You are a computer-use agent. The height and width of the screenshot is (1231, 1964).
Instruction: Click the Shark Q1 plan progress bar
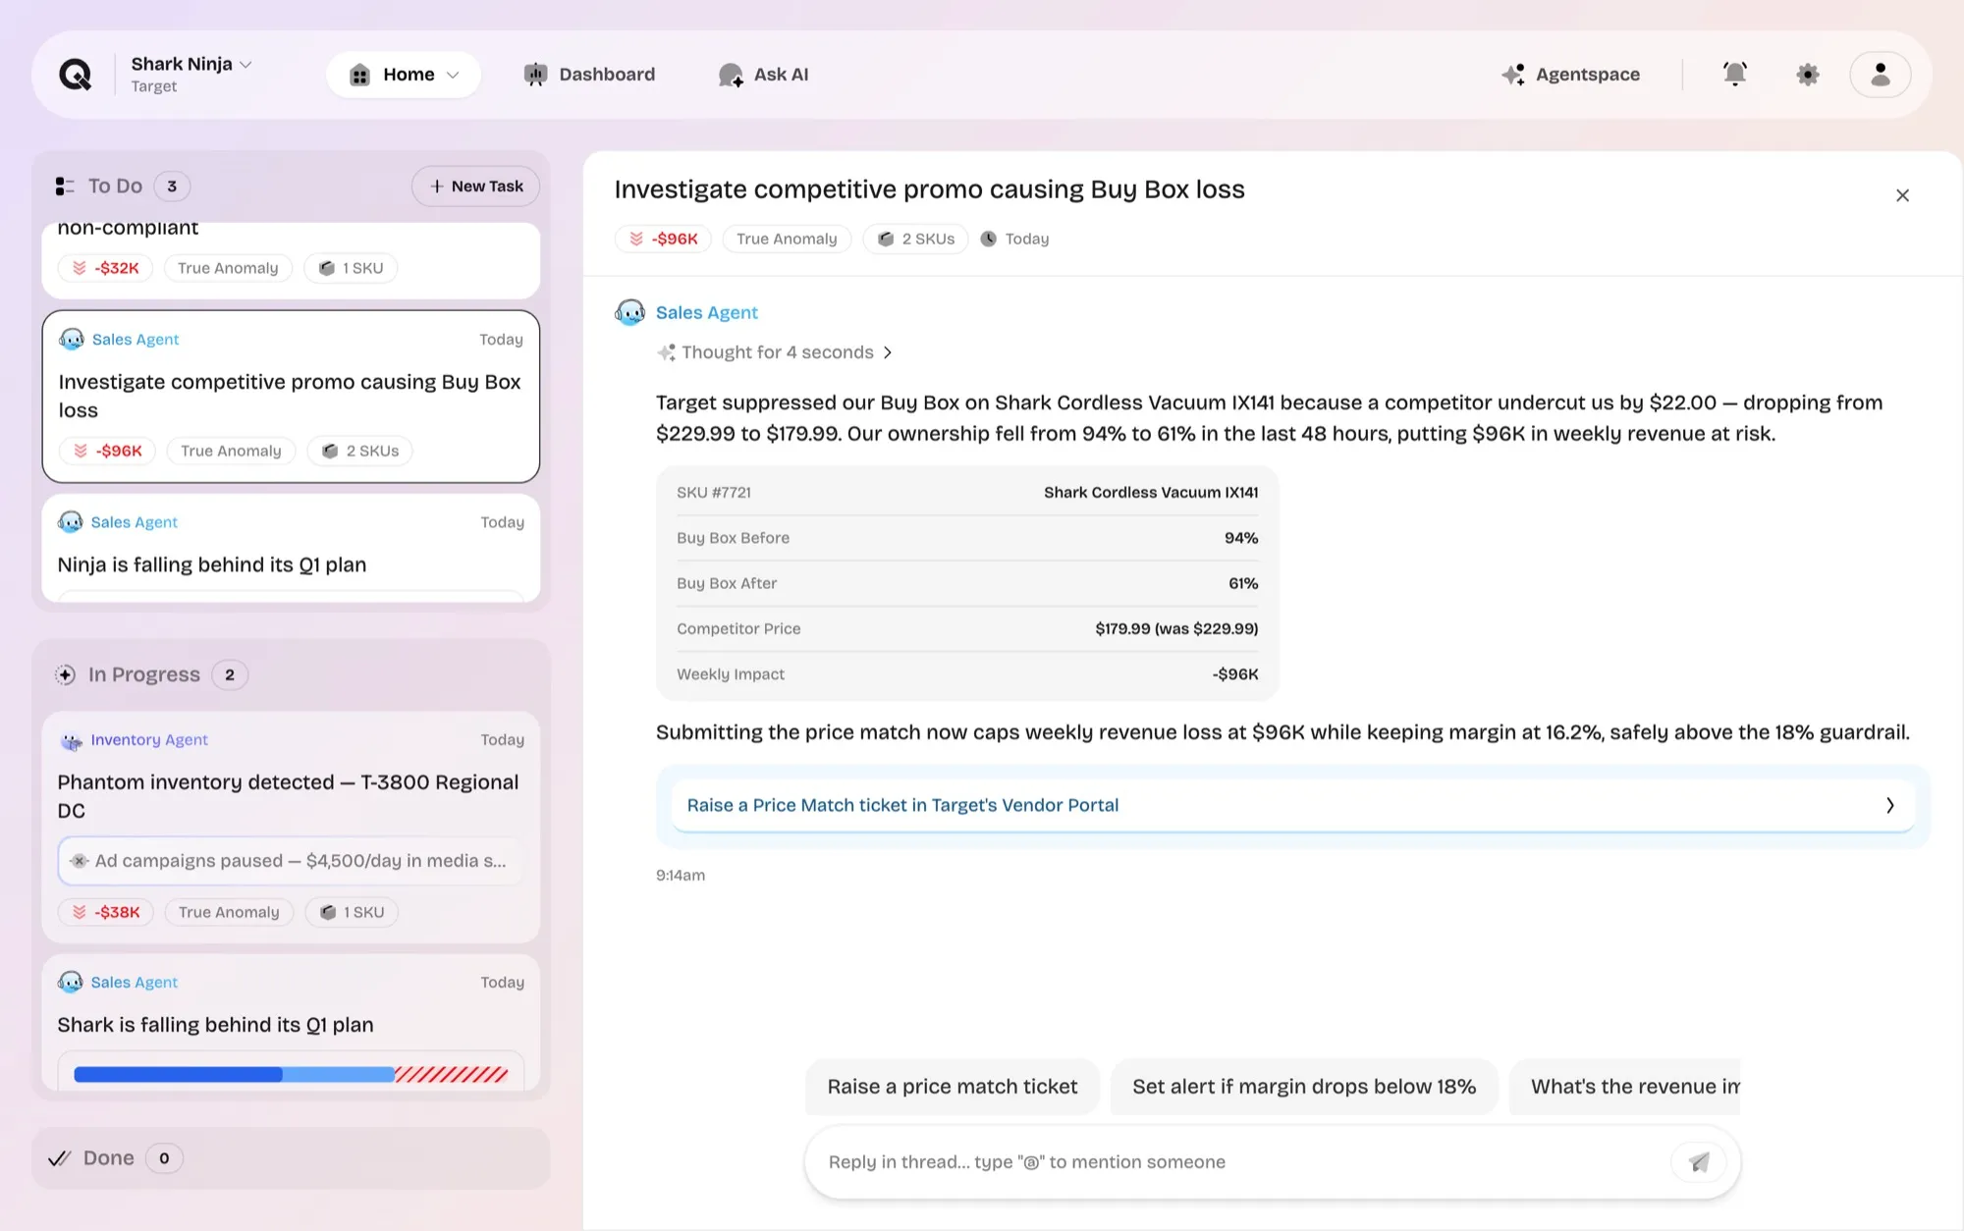(x=291, y=1074)
